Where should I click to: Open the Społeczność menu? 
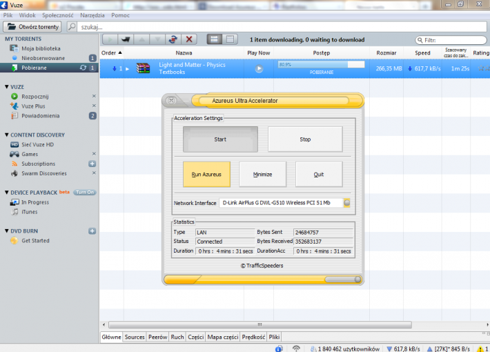click(x=58, y=15)
